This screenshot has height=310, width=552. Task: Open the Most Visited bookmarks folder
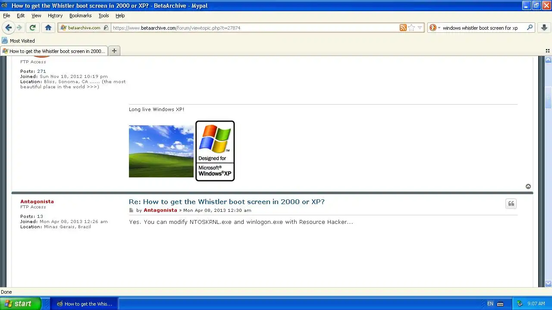click(x=19, y=41)
